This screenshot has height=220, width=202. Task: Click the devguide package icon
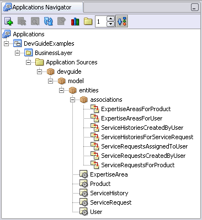click(x=50, y=71)
